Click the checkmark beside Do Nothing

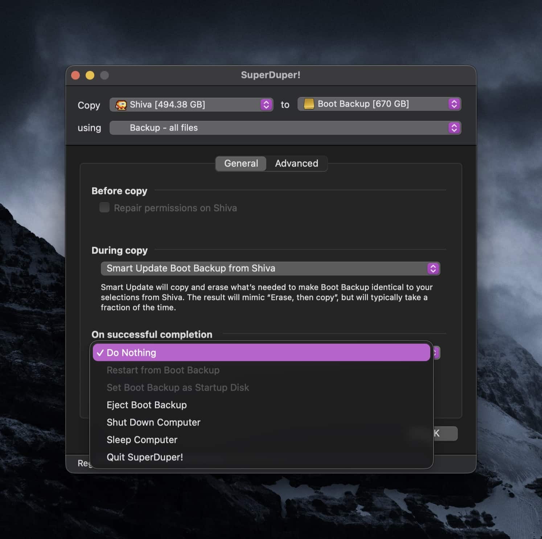click(100, 353)
